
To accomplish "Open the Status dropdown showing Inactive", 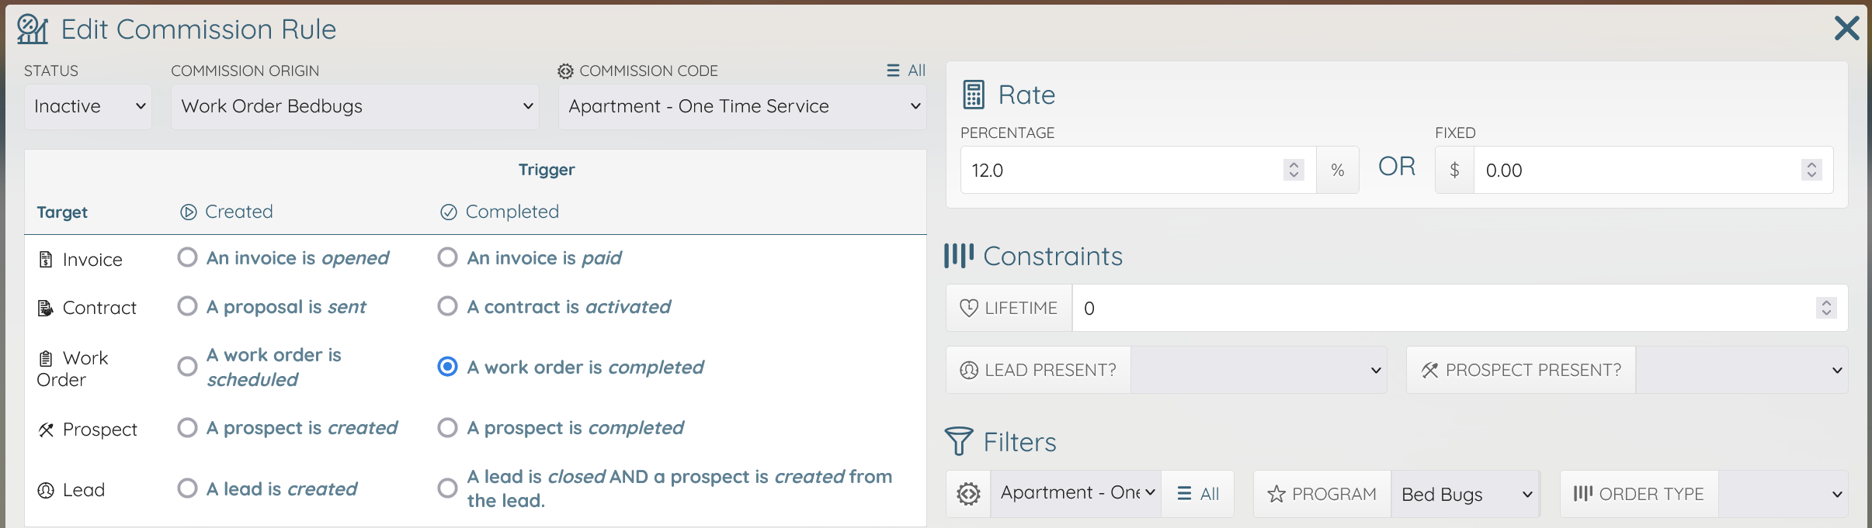I will (88, 106).
